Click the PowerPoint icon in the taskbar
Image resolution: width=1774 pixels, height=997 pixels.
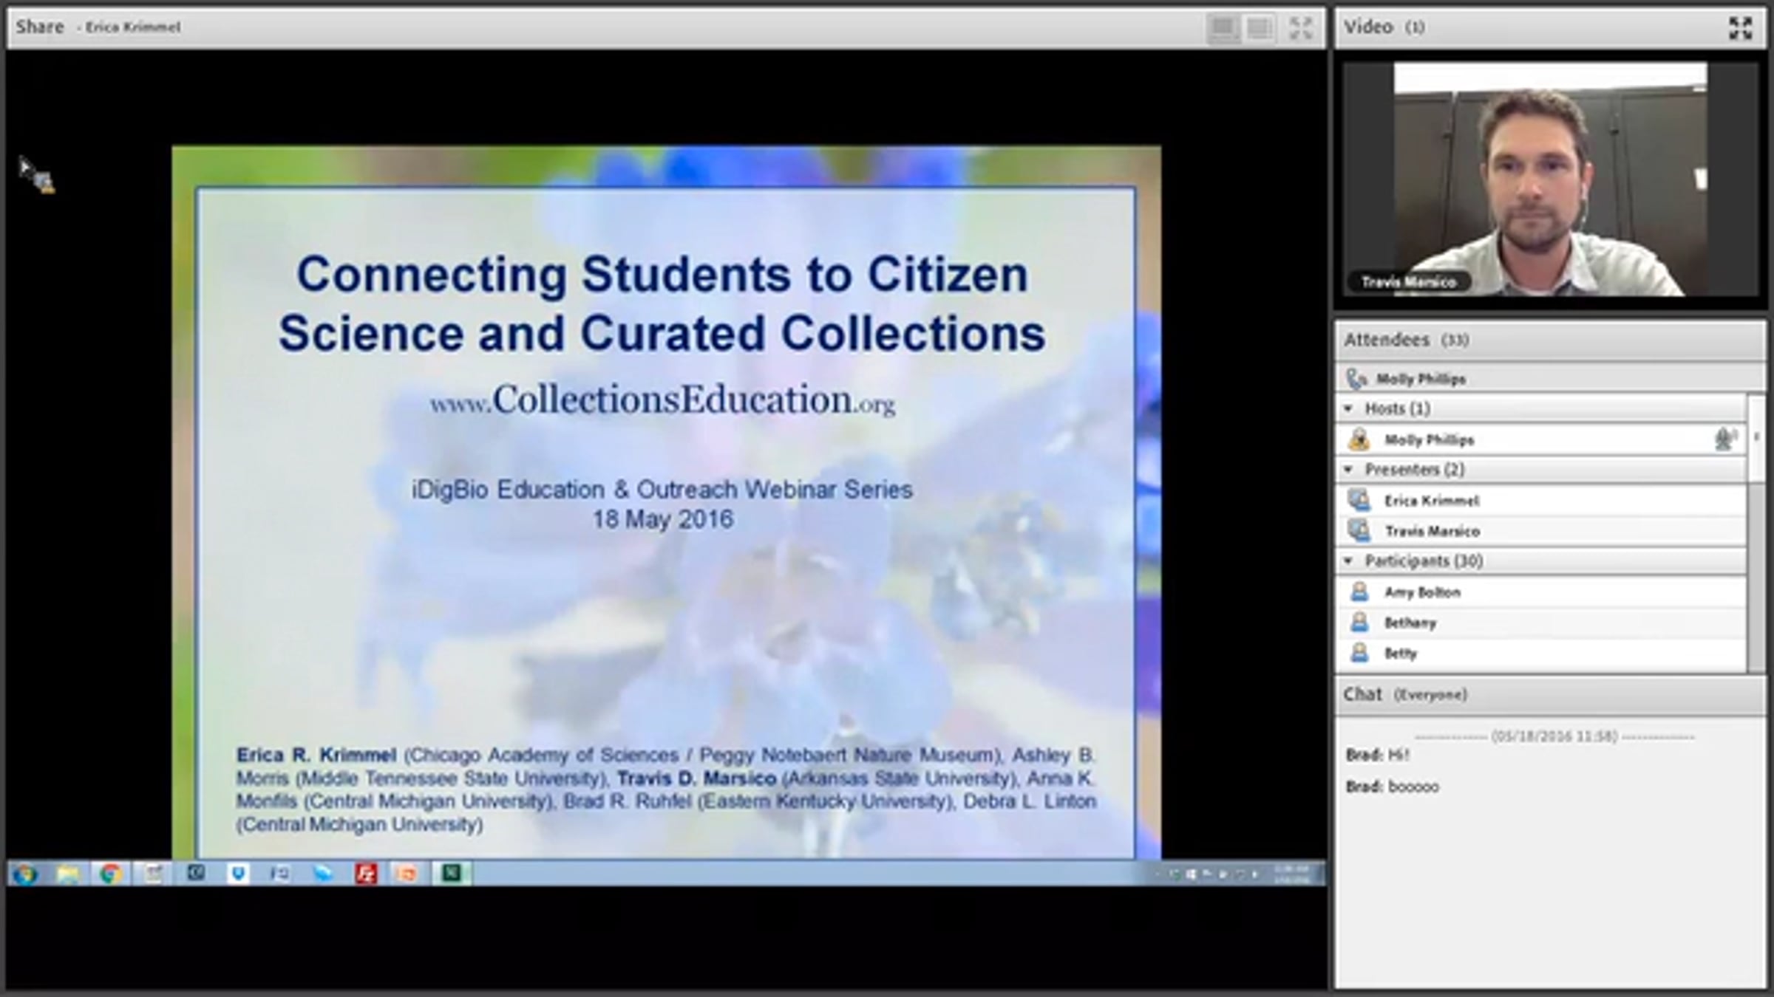pos(407,874)
